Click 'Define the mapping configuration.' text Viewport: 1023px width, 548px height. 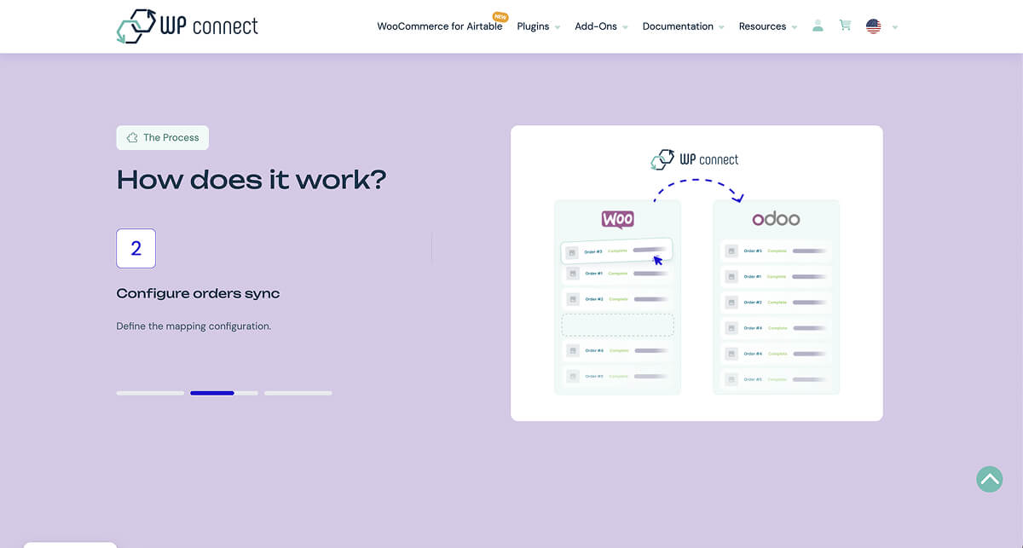pos(194,326)
